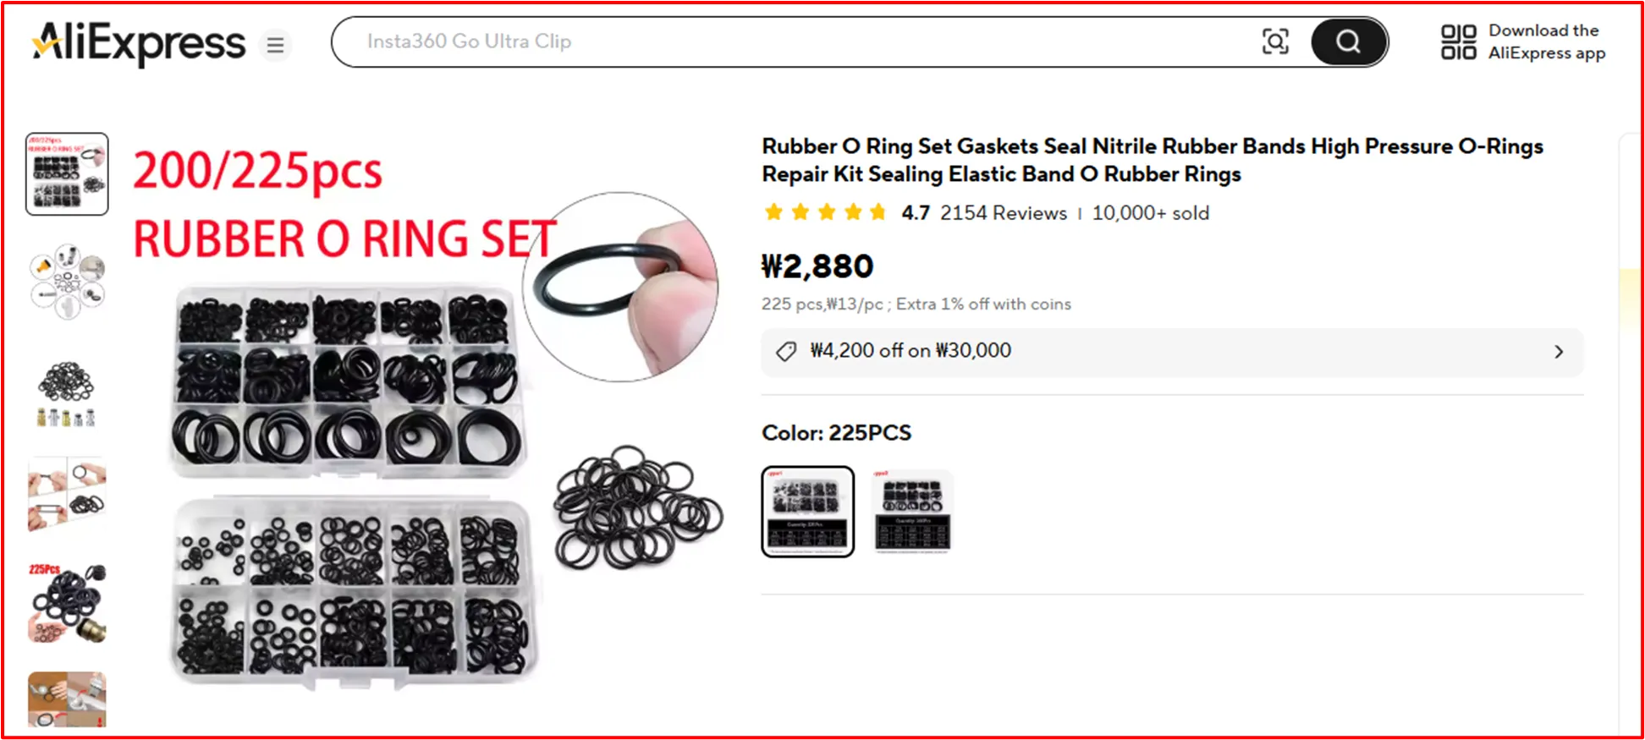Select third thumbnail with loose rings pile
This screenshot has height=740, width=1645.
tap(67, 392)
